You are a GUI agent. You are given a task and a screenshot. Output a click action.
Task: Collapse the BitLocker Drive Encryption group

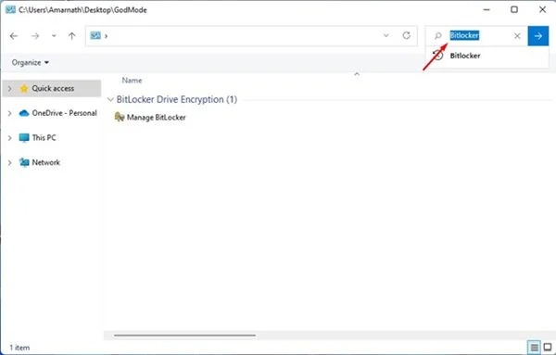point(110,100)
